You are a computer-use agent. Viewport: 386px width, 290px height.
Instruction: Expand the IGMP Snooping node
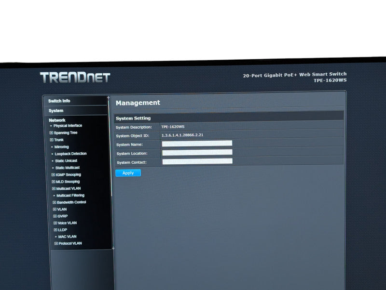[53, 175]
